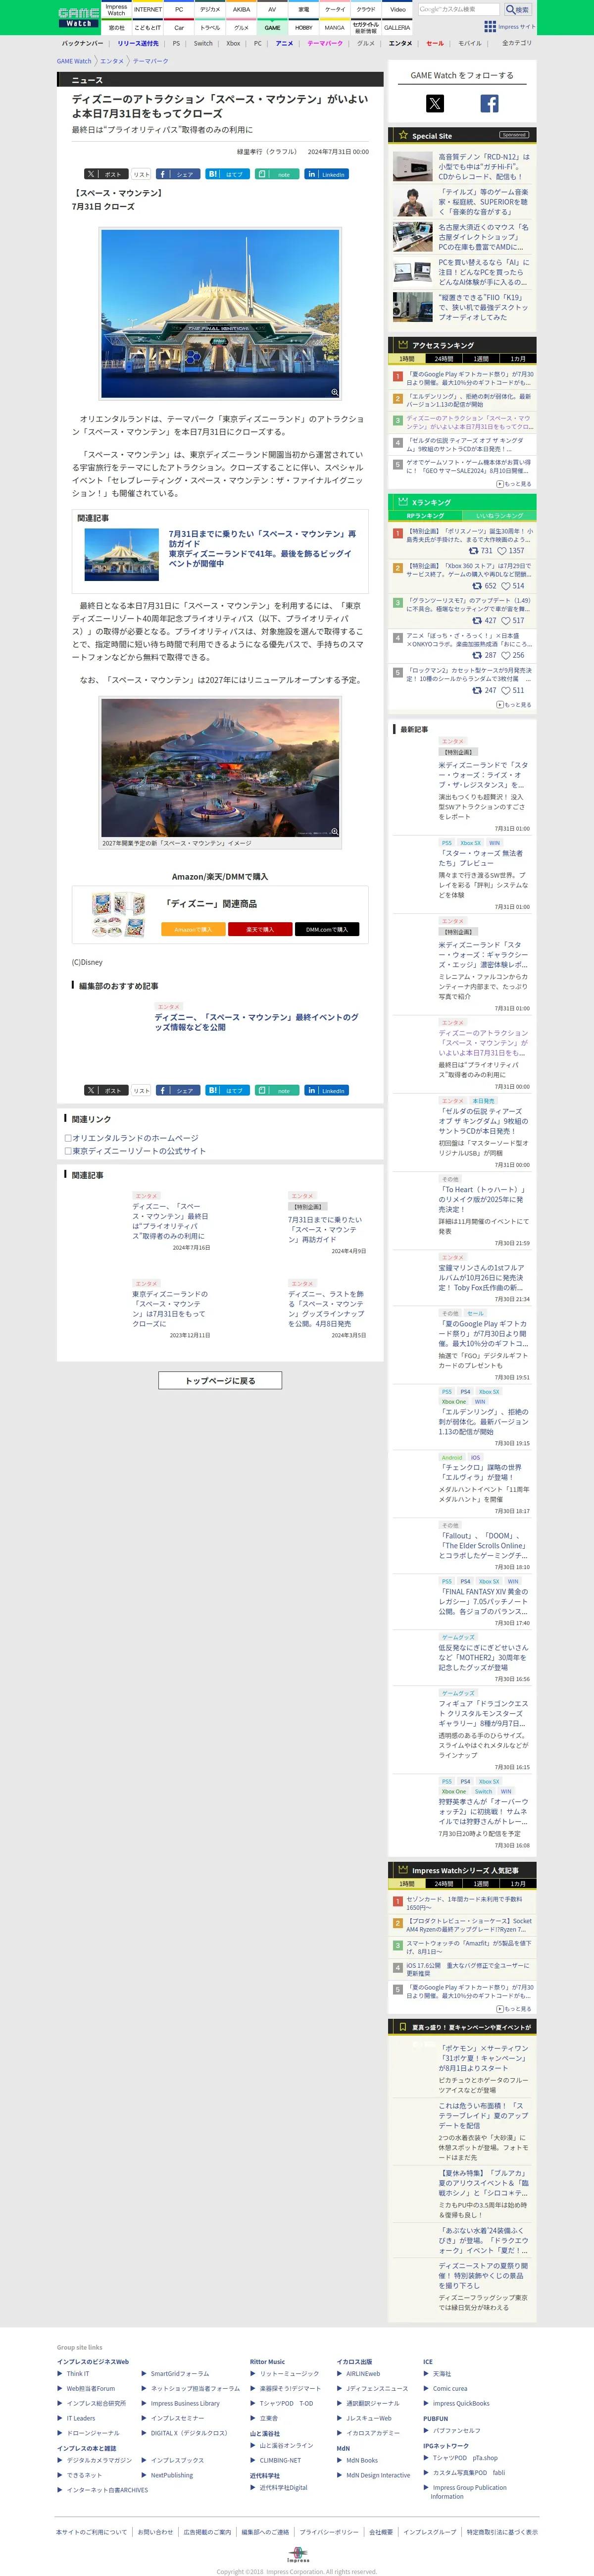Follow GAME Watch on Facebook icon in sidebar

pos(489,103)
